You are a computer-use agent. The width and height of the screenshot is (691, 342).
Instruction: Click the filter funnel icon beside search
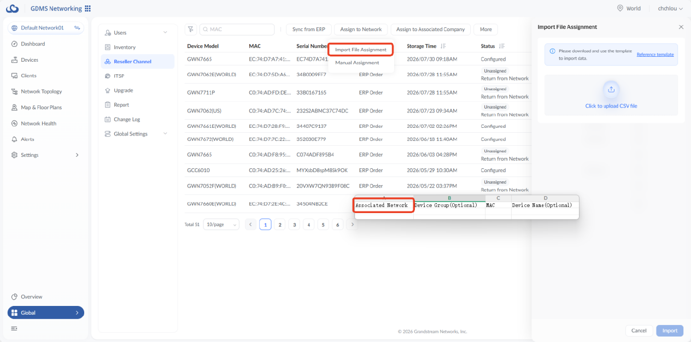(x=191, y=30)
